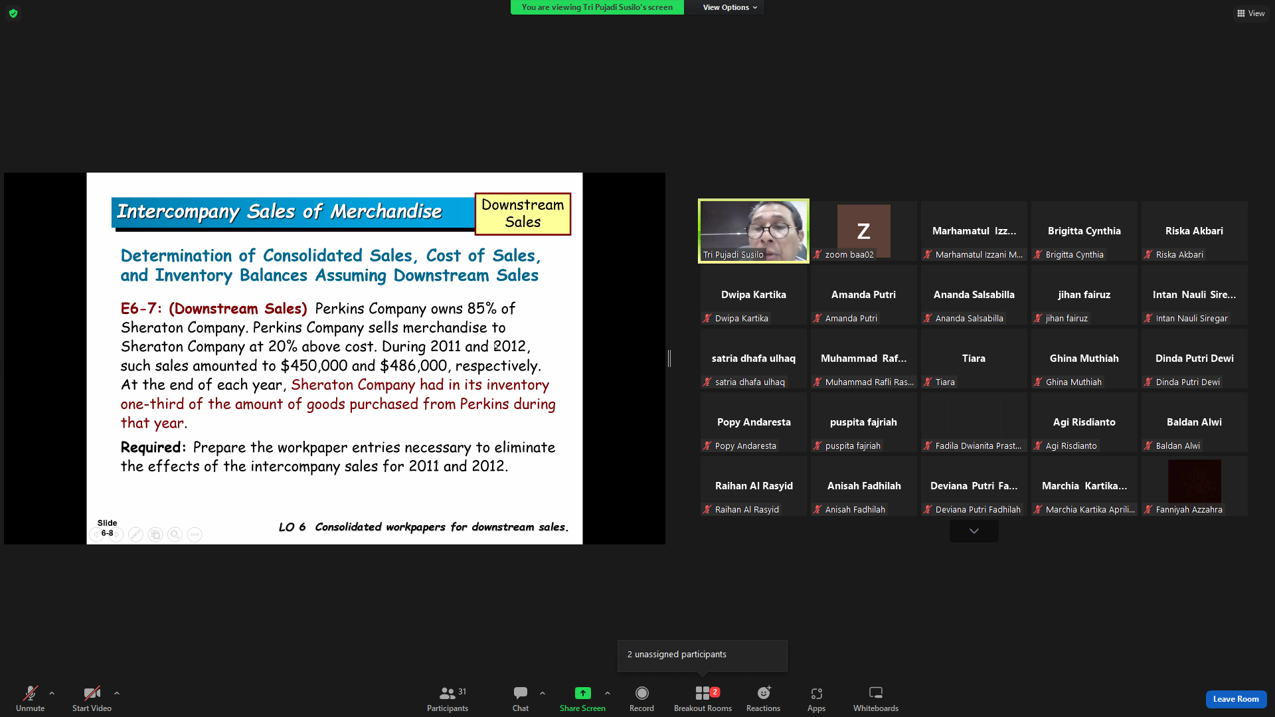
Task: Click the 'Intan Nauli Siregar' name label
Action: [1191, 319]
